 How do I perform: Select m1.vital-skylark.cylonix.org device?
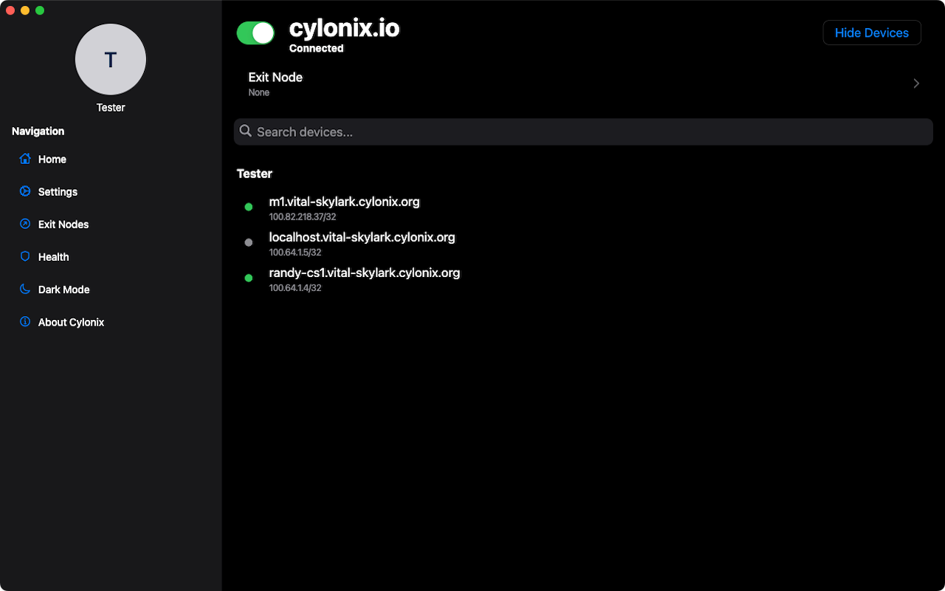(x=344, y=202)
